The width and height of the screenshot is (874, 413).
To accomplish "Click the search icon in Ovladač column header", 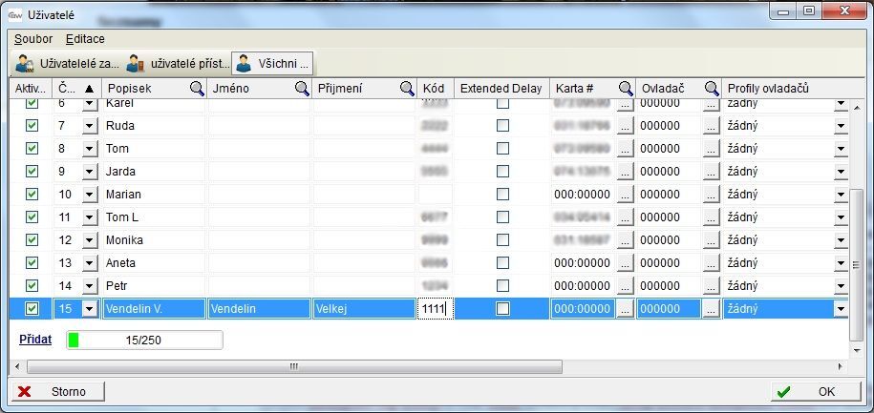I will (x=712, y=89).
